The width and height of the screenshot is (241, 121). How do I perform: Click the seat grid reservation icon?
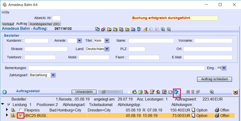coord(164,92)
